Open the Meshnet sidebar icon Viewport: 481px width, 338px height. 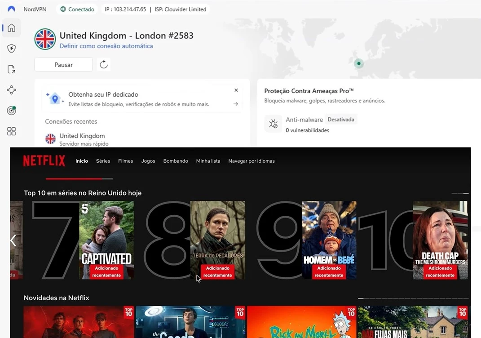tap(11, 90)
